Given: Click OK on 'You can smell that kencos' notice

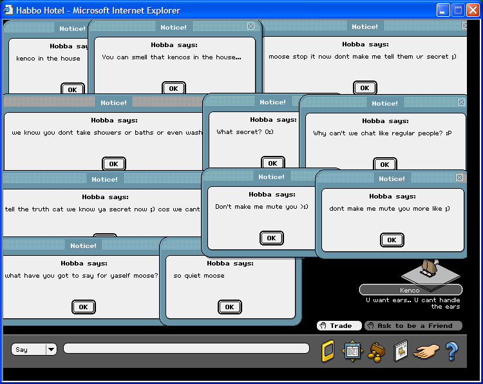Looking at the screenshot, I should pyautogui.click(x=173, y=88).
